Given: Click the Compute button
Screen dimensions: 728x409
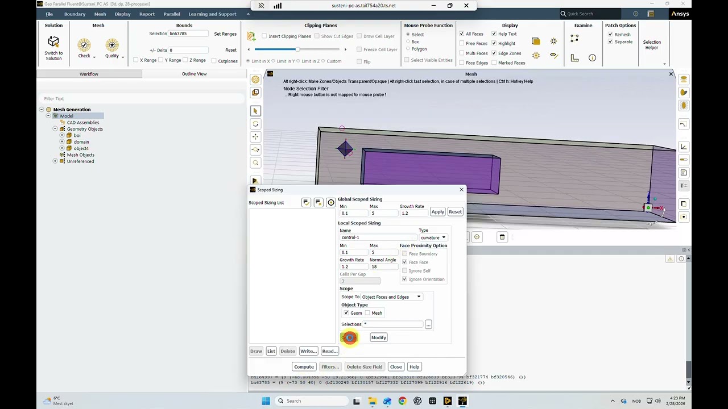Looking at the screenshot, I should click(304, 367).
